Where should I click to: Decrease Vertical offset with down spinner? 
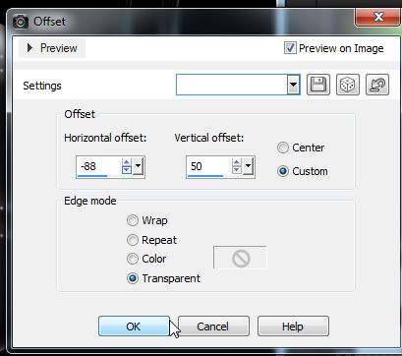(236, 170)
